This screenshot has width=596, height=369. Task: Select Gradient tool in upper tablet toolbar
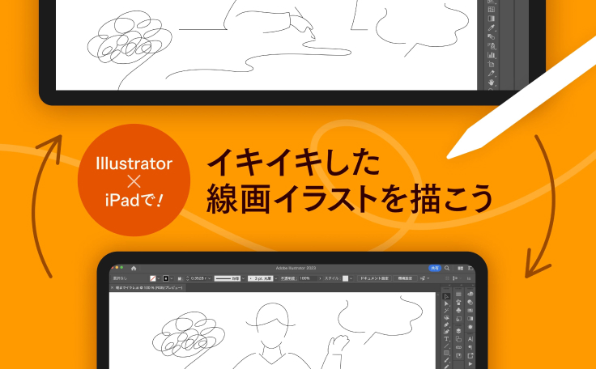[x=491, y=19]
